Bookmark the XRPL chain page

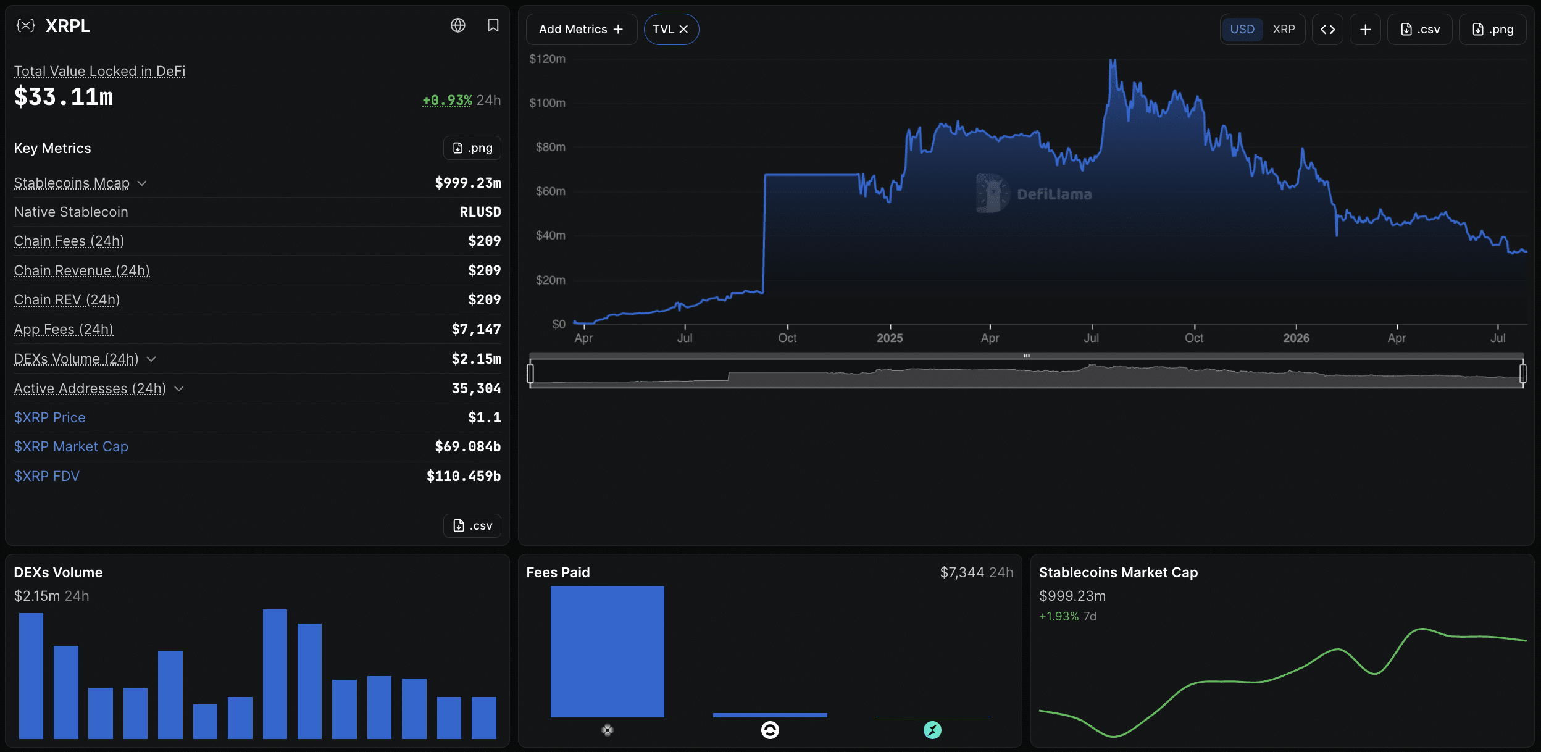pyautogui.click(x=493, y=25)
